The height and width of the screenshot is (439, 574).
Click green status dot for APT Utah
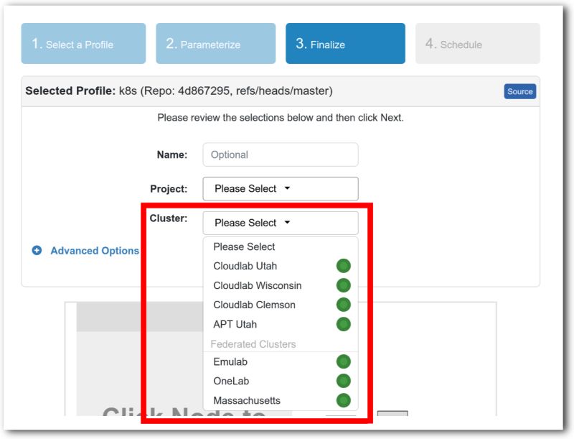[x=344, y=324]
